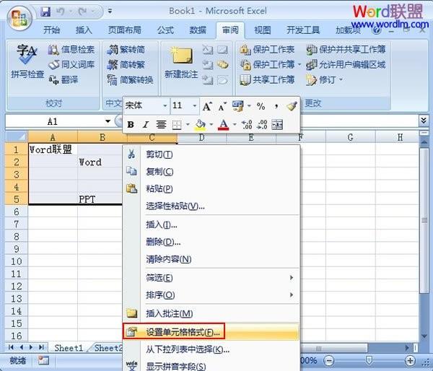The width and height of the screenshot is (433, 371).
Task: Open the Research (信息检索) tool
Action: pos(71,50)
